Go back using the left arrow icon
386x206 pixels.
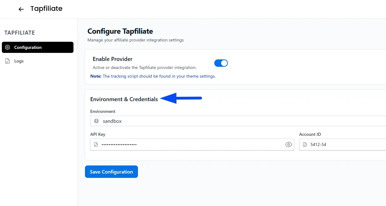[x=21, y=9]
